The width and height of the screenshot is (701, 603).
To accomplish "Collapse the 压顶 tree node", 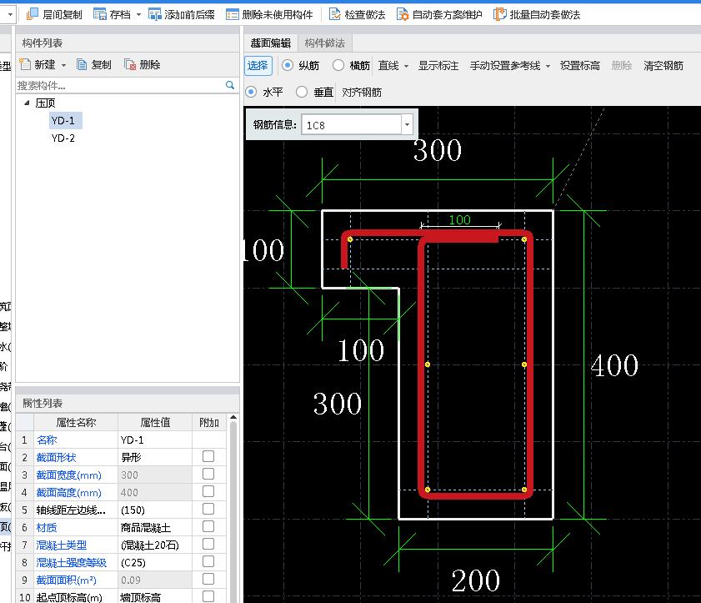I will [x=27, y=103].
